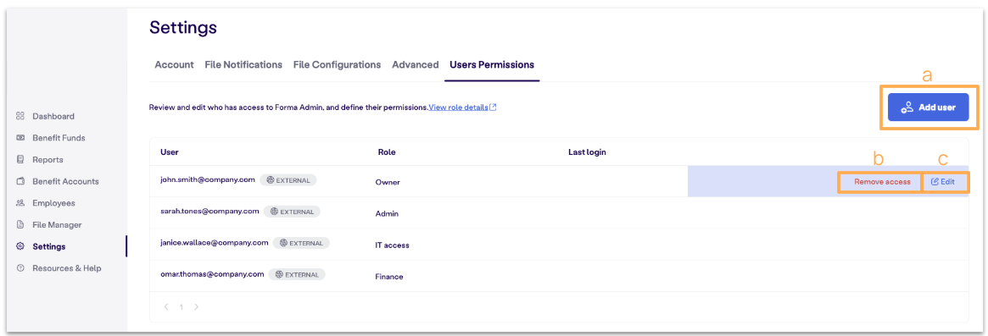
Task: Click the globe icon on john.smith's EXTERNAL badge
Action: pyautogui.click(x=271, y=180)
